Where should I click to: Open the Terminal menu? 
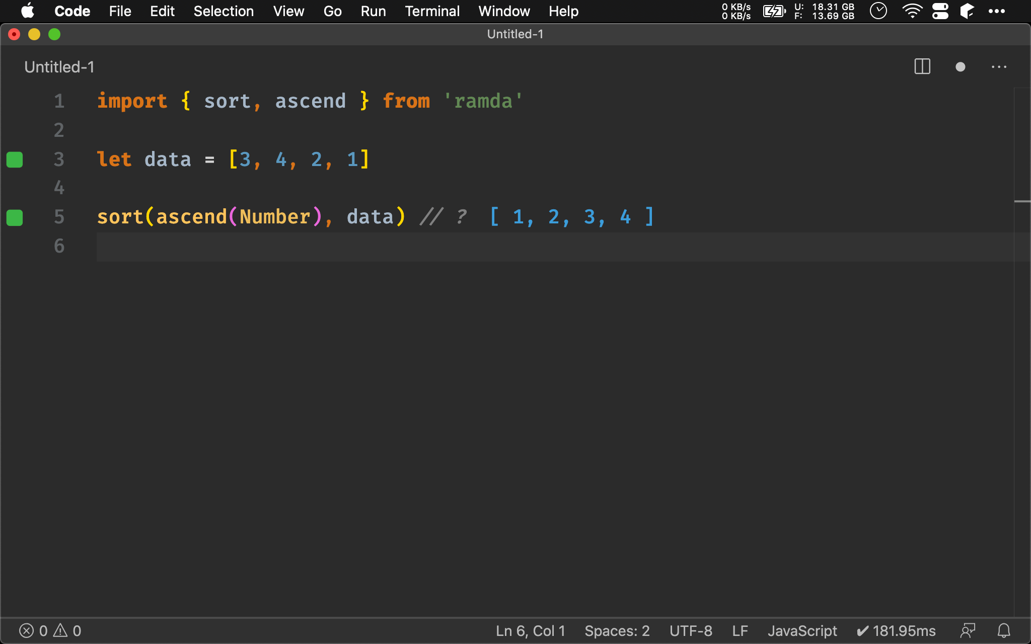[430, 11]
